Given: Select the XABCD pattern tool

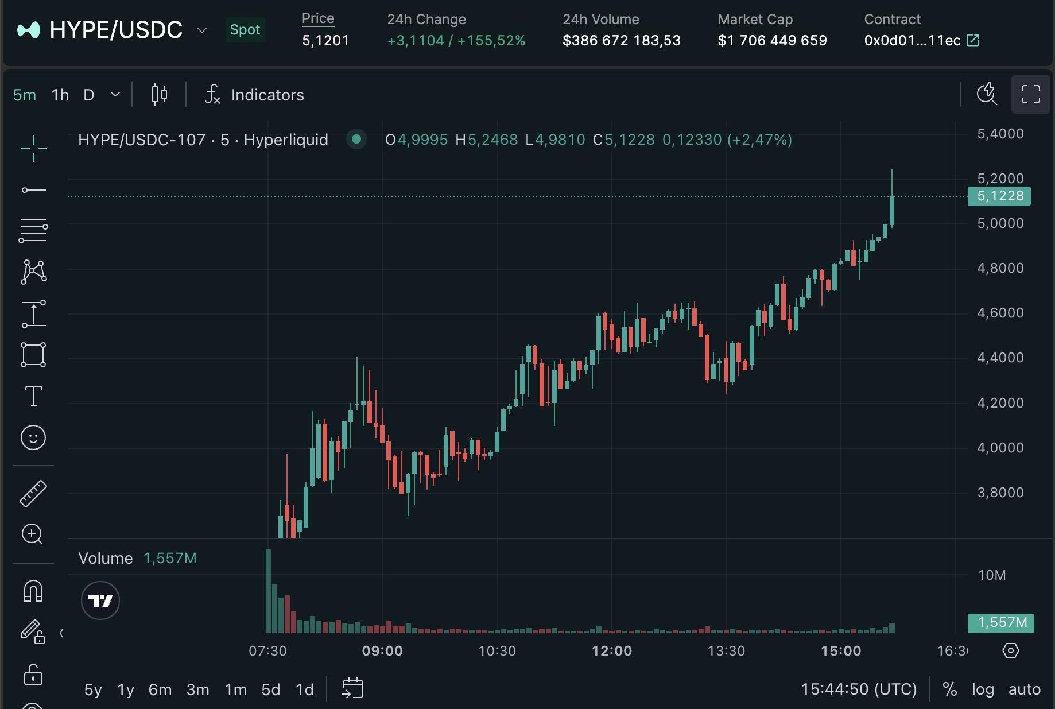Looking at the screenshot, I should click(x=33, y=272).
